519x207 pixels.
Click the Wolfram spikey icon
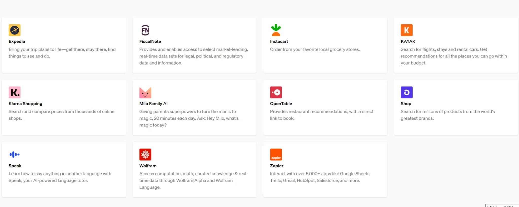pos(145,154)
